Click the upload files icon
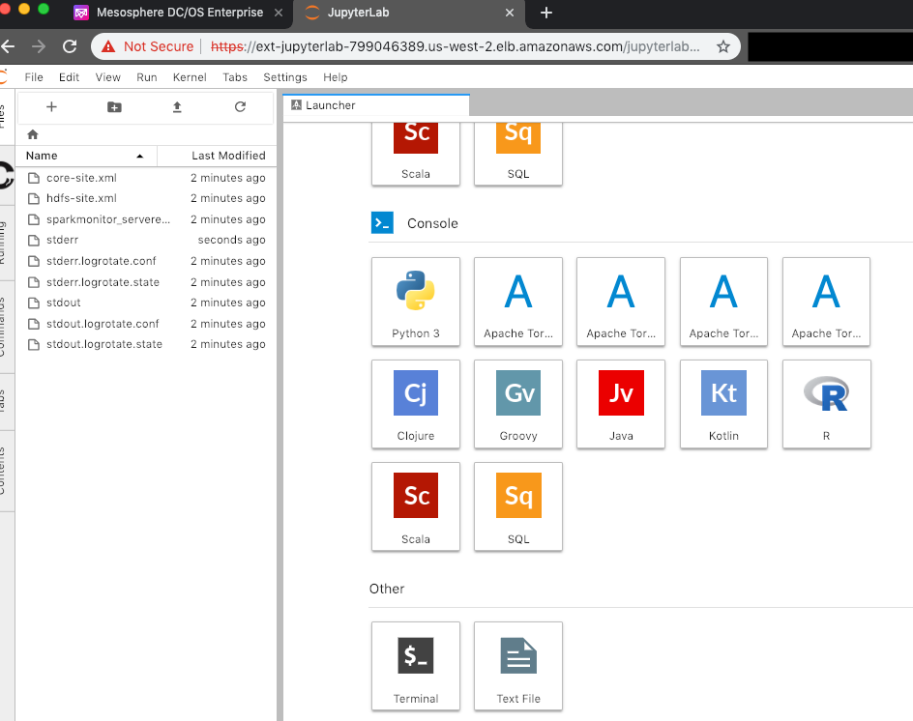Image resolution: width=913 pixels, height=721 pixels. pos(177,107)
